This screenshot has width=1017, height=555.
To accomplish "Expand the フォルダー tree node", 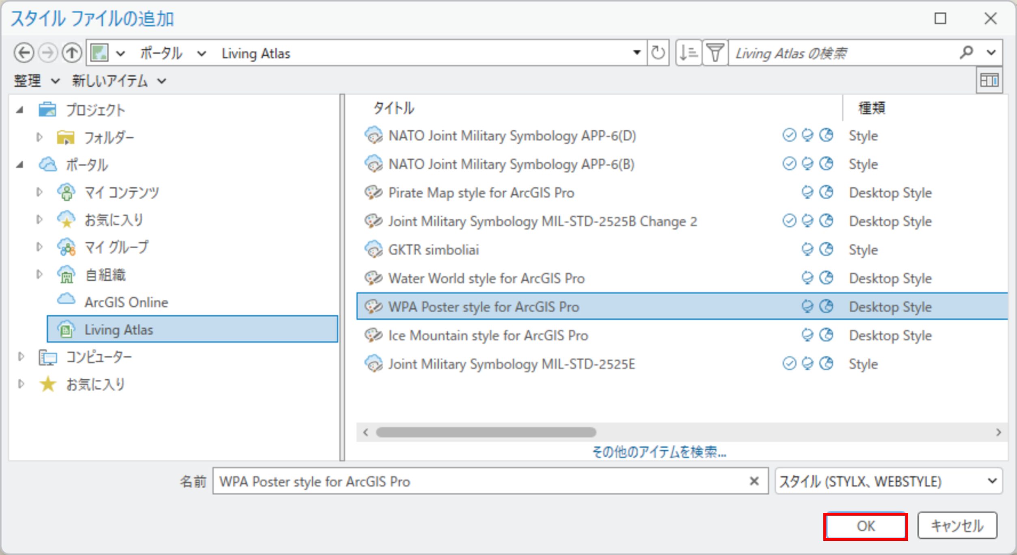I will (39, 138).
